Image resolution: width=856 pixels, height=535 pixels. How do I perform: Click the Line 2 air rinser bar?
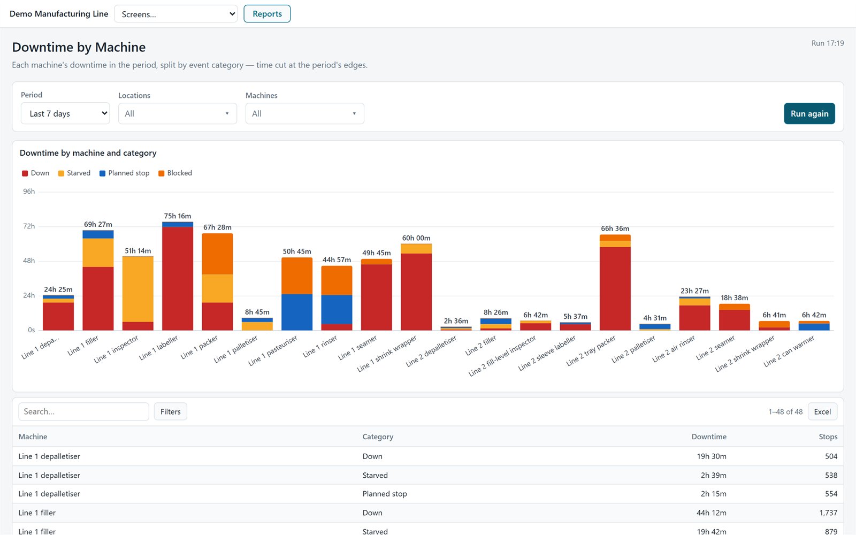tap(694, 314)
